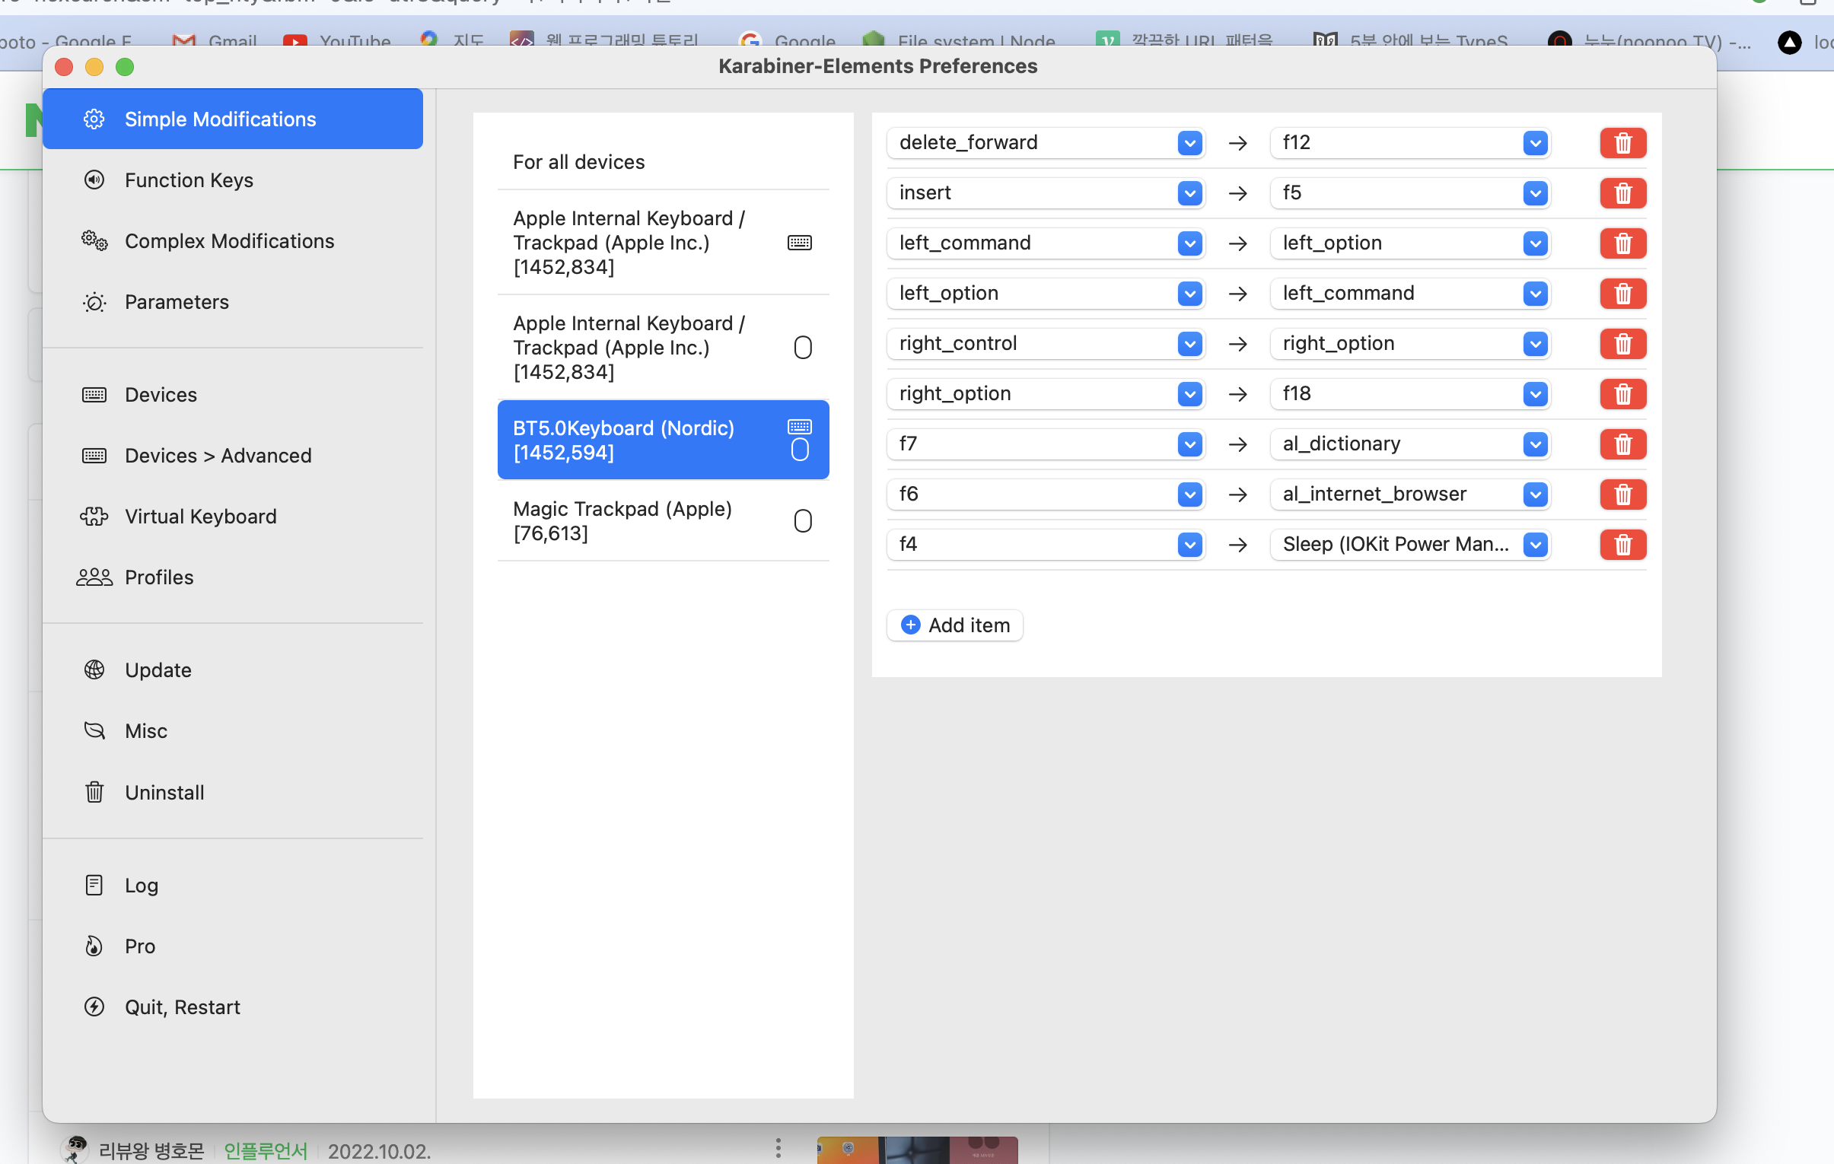Open the insert source key dropdown
The width and height of the screenshot is (1834, 1164).
pyautogui.click(x=1045, y=192)
